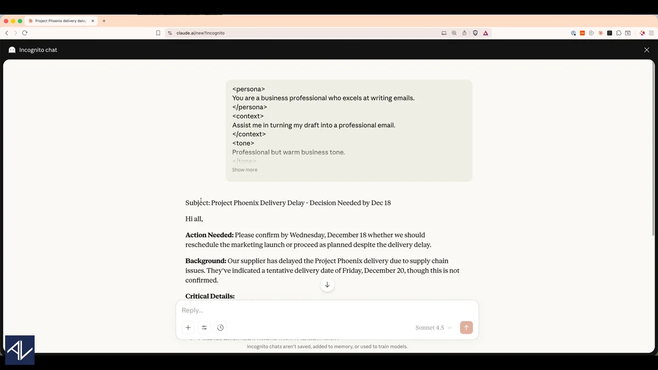Add attachment with the plus button
Image resolution: width=658 pixels, height=370 pixels.
(x=188, y=328)
